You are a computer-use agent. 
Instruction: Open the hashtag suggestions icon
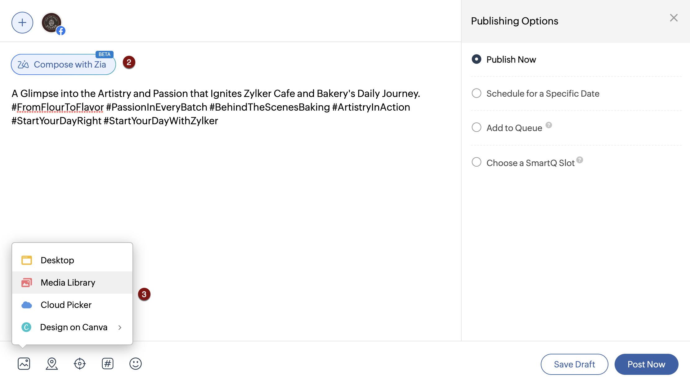pyautogui.click(x=108, y=364)
